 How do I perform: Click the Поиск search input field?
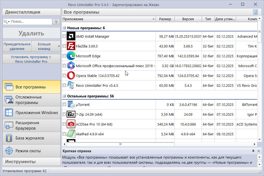point(30,22)
